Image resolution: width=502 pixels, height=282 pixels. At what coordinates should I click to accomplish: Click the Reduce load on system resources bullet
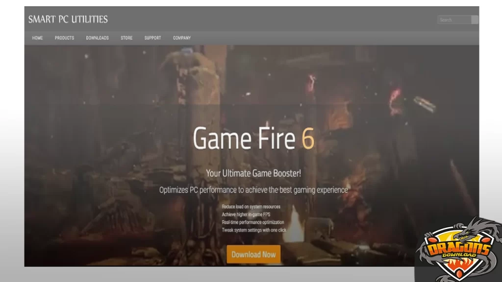tap(252, 207)
